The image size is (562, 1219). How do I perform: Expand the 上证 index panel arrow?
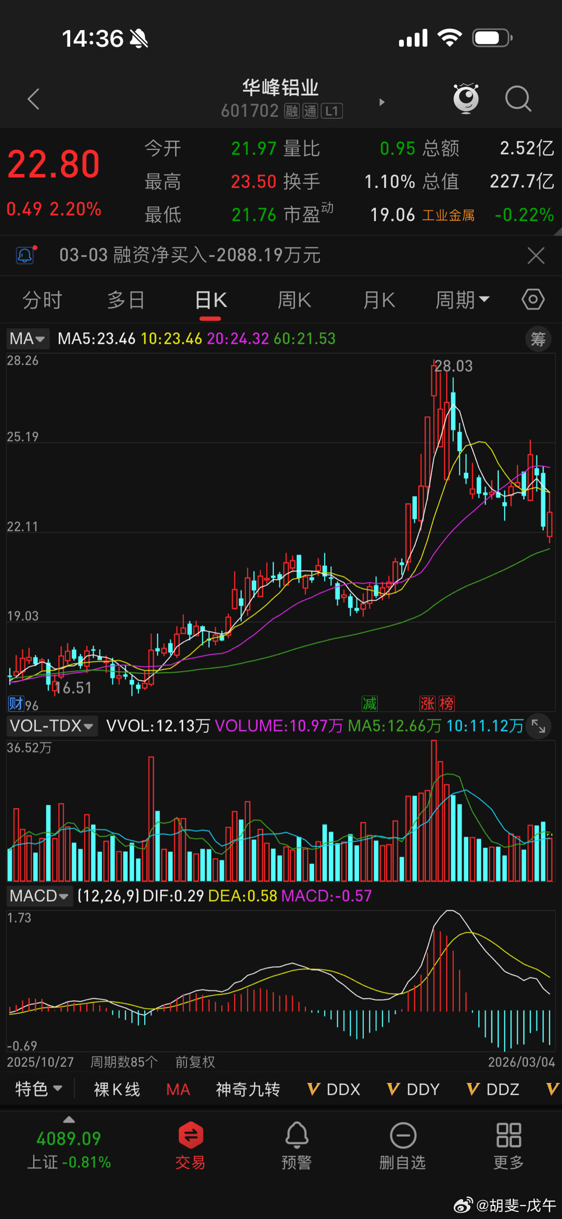(69, 1120)
